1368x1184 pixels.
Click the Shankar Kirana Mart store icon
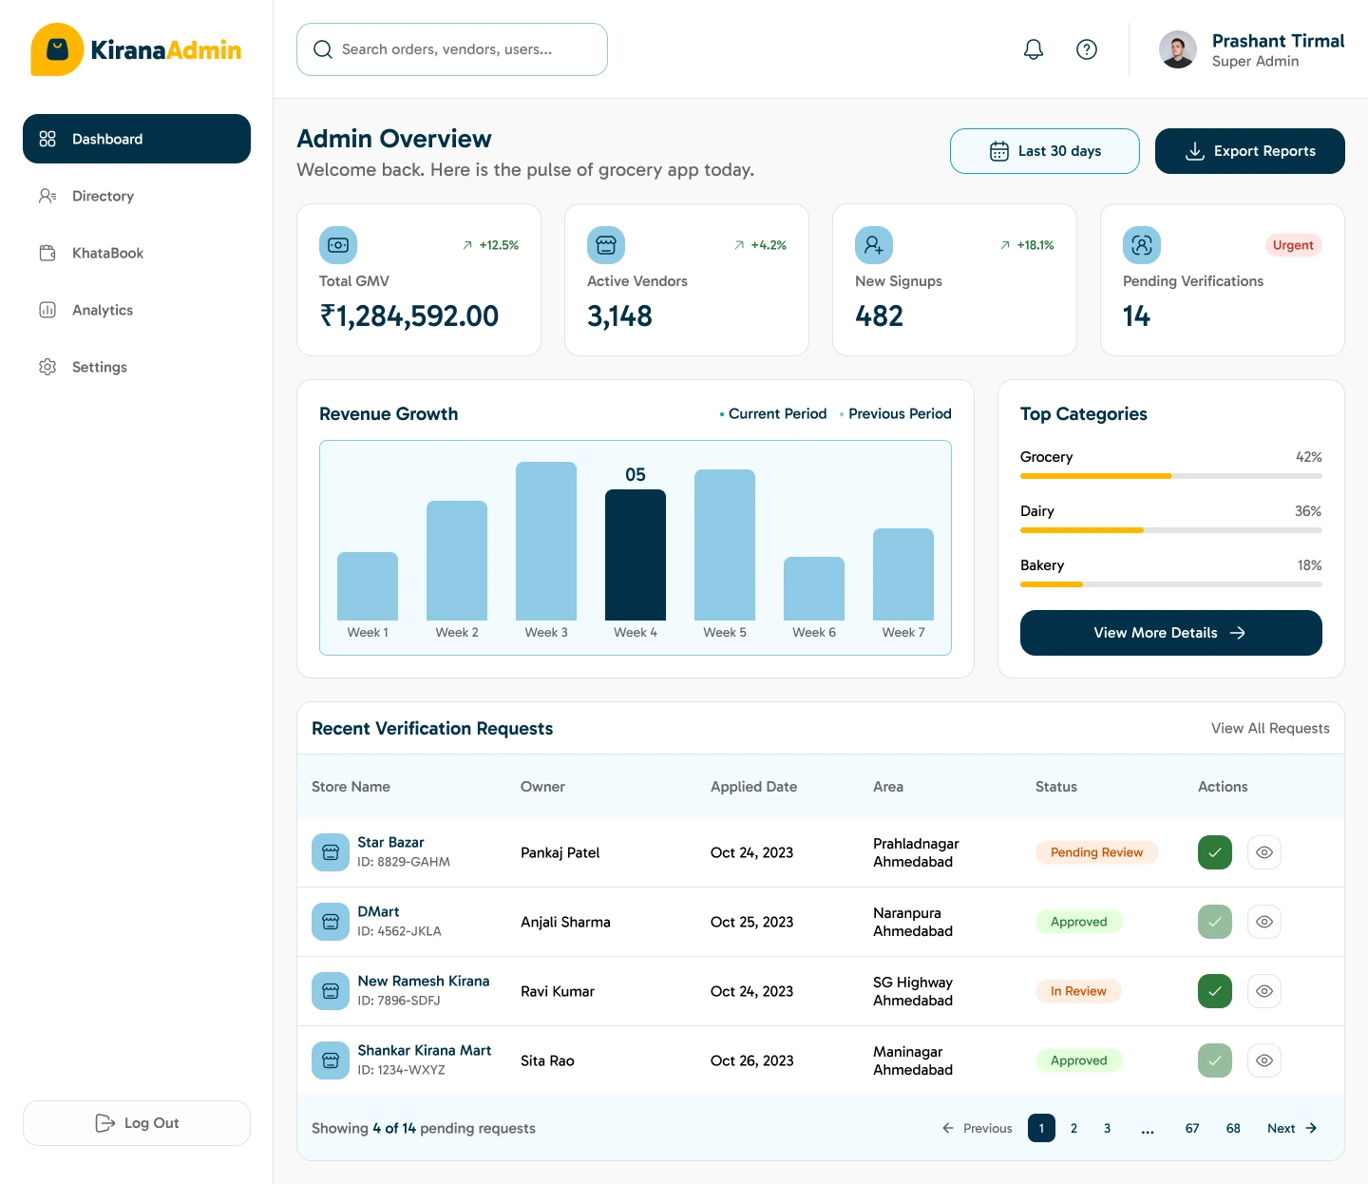(x=331, y=1060)
